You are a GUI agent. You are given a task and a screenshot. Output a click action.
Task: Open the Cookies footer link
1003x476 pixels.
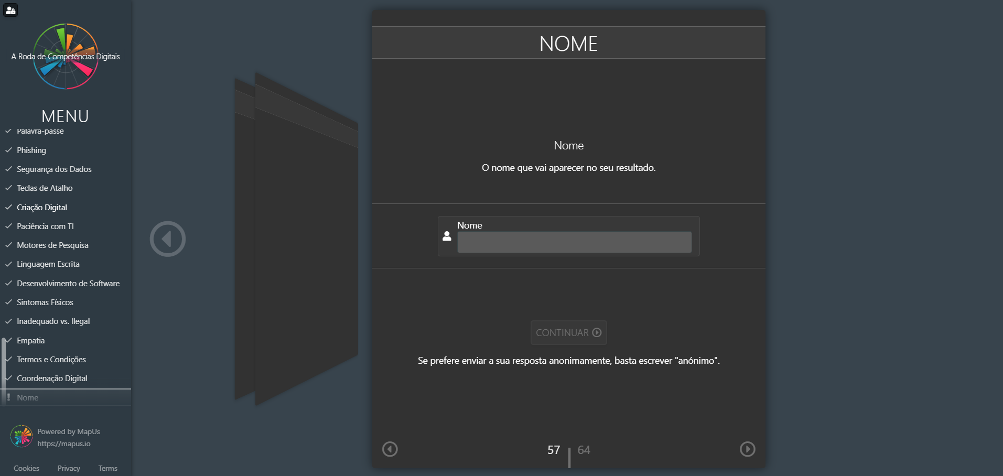pos(26,468)
